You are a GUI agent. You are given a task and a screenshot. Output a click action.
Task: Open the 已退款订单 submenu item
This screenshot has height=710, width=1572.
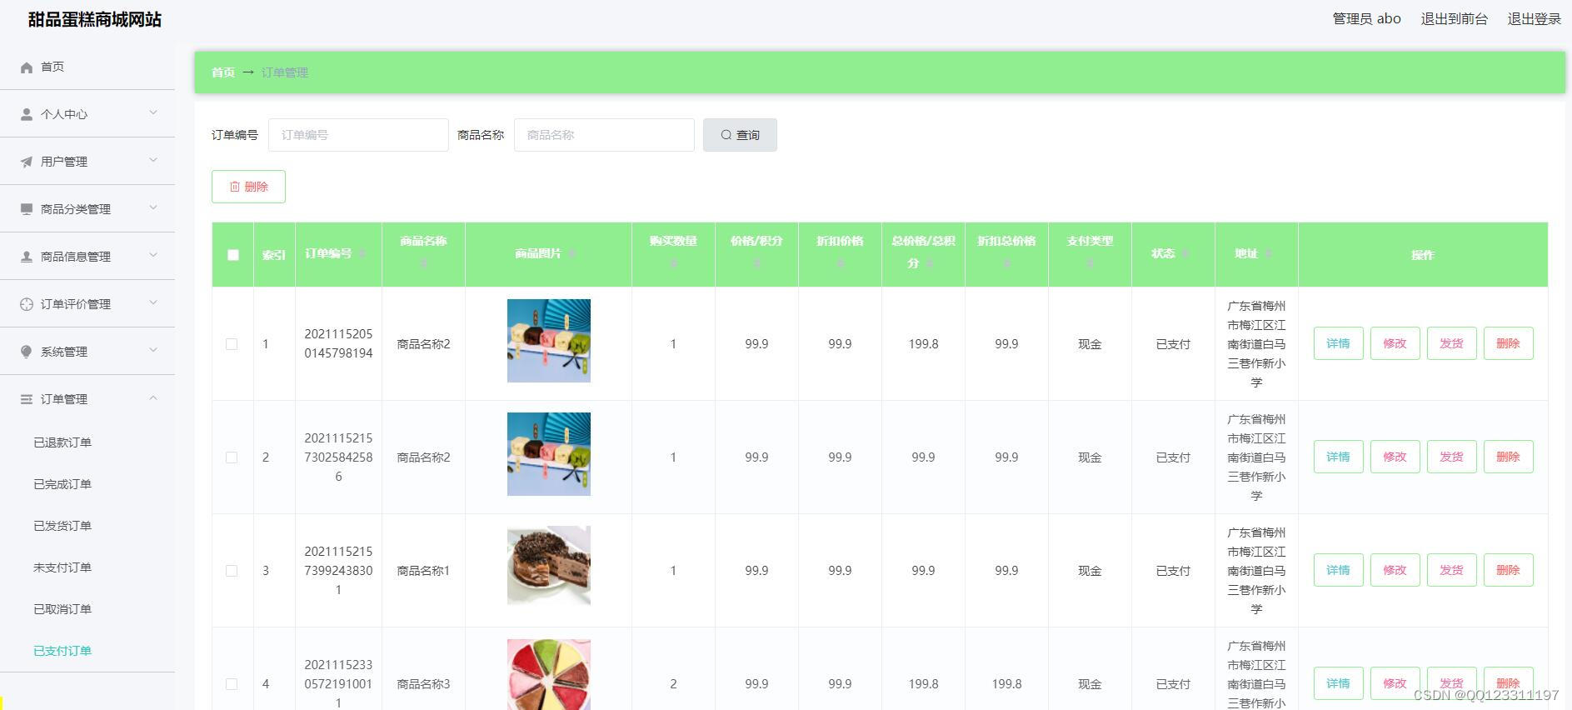point(62,442)
